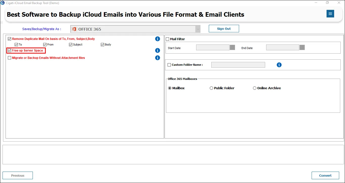Start migration with the Convert button
Viewport: 345px width, 183px height.
325,175
